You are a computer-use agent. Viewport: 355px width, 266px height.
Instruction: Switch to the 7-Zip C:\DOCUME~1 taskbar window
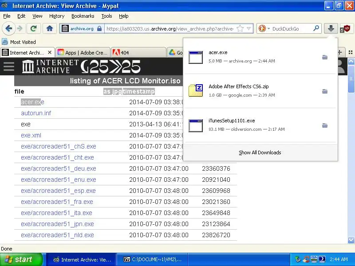[152, 259]
